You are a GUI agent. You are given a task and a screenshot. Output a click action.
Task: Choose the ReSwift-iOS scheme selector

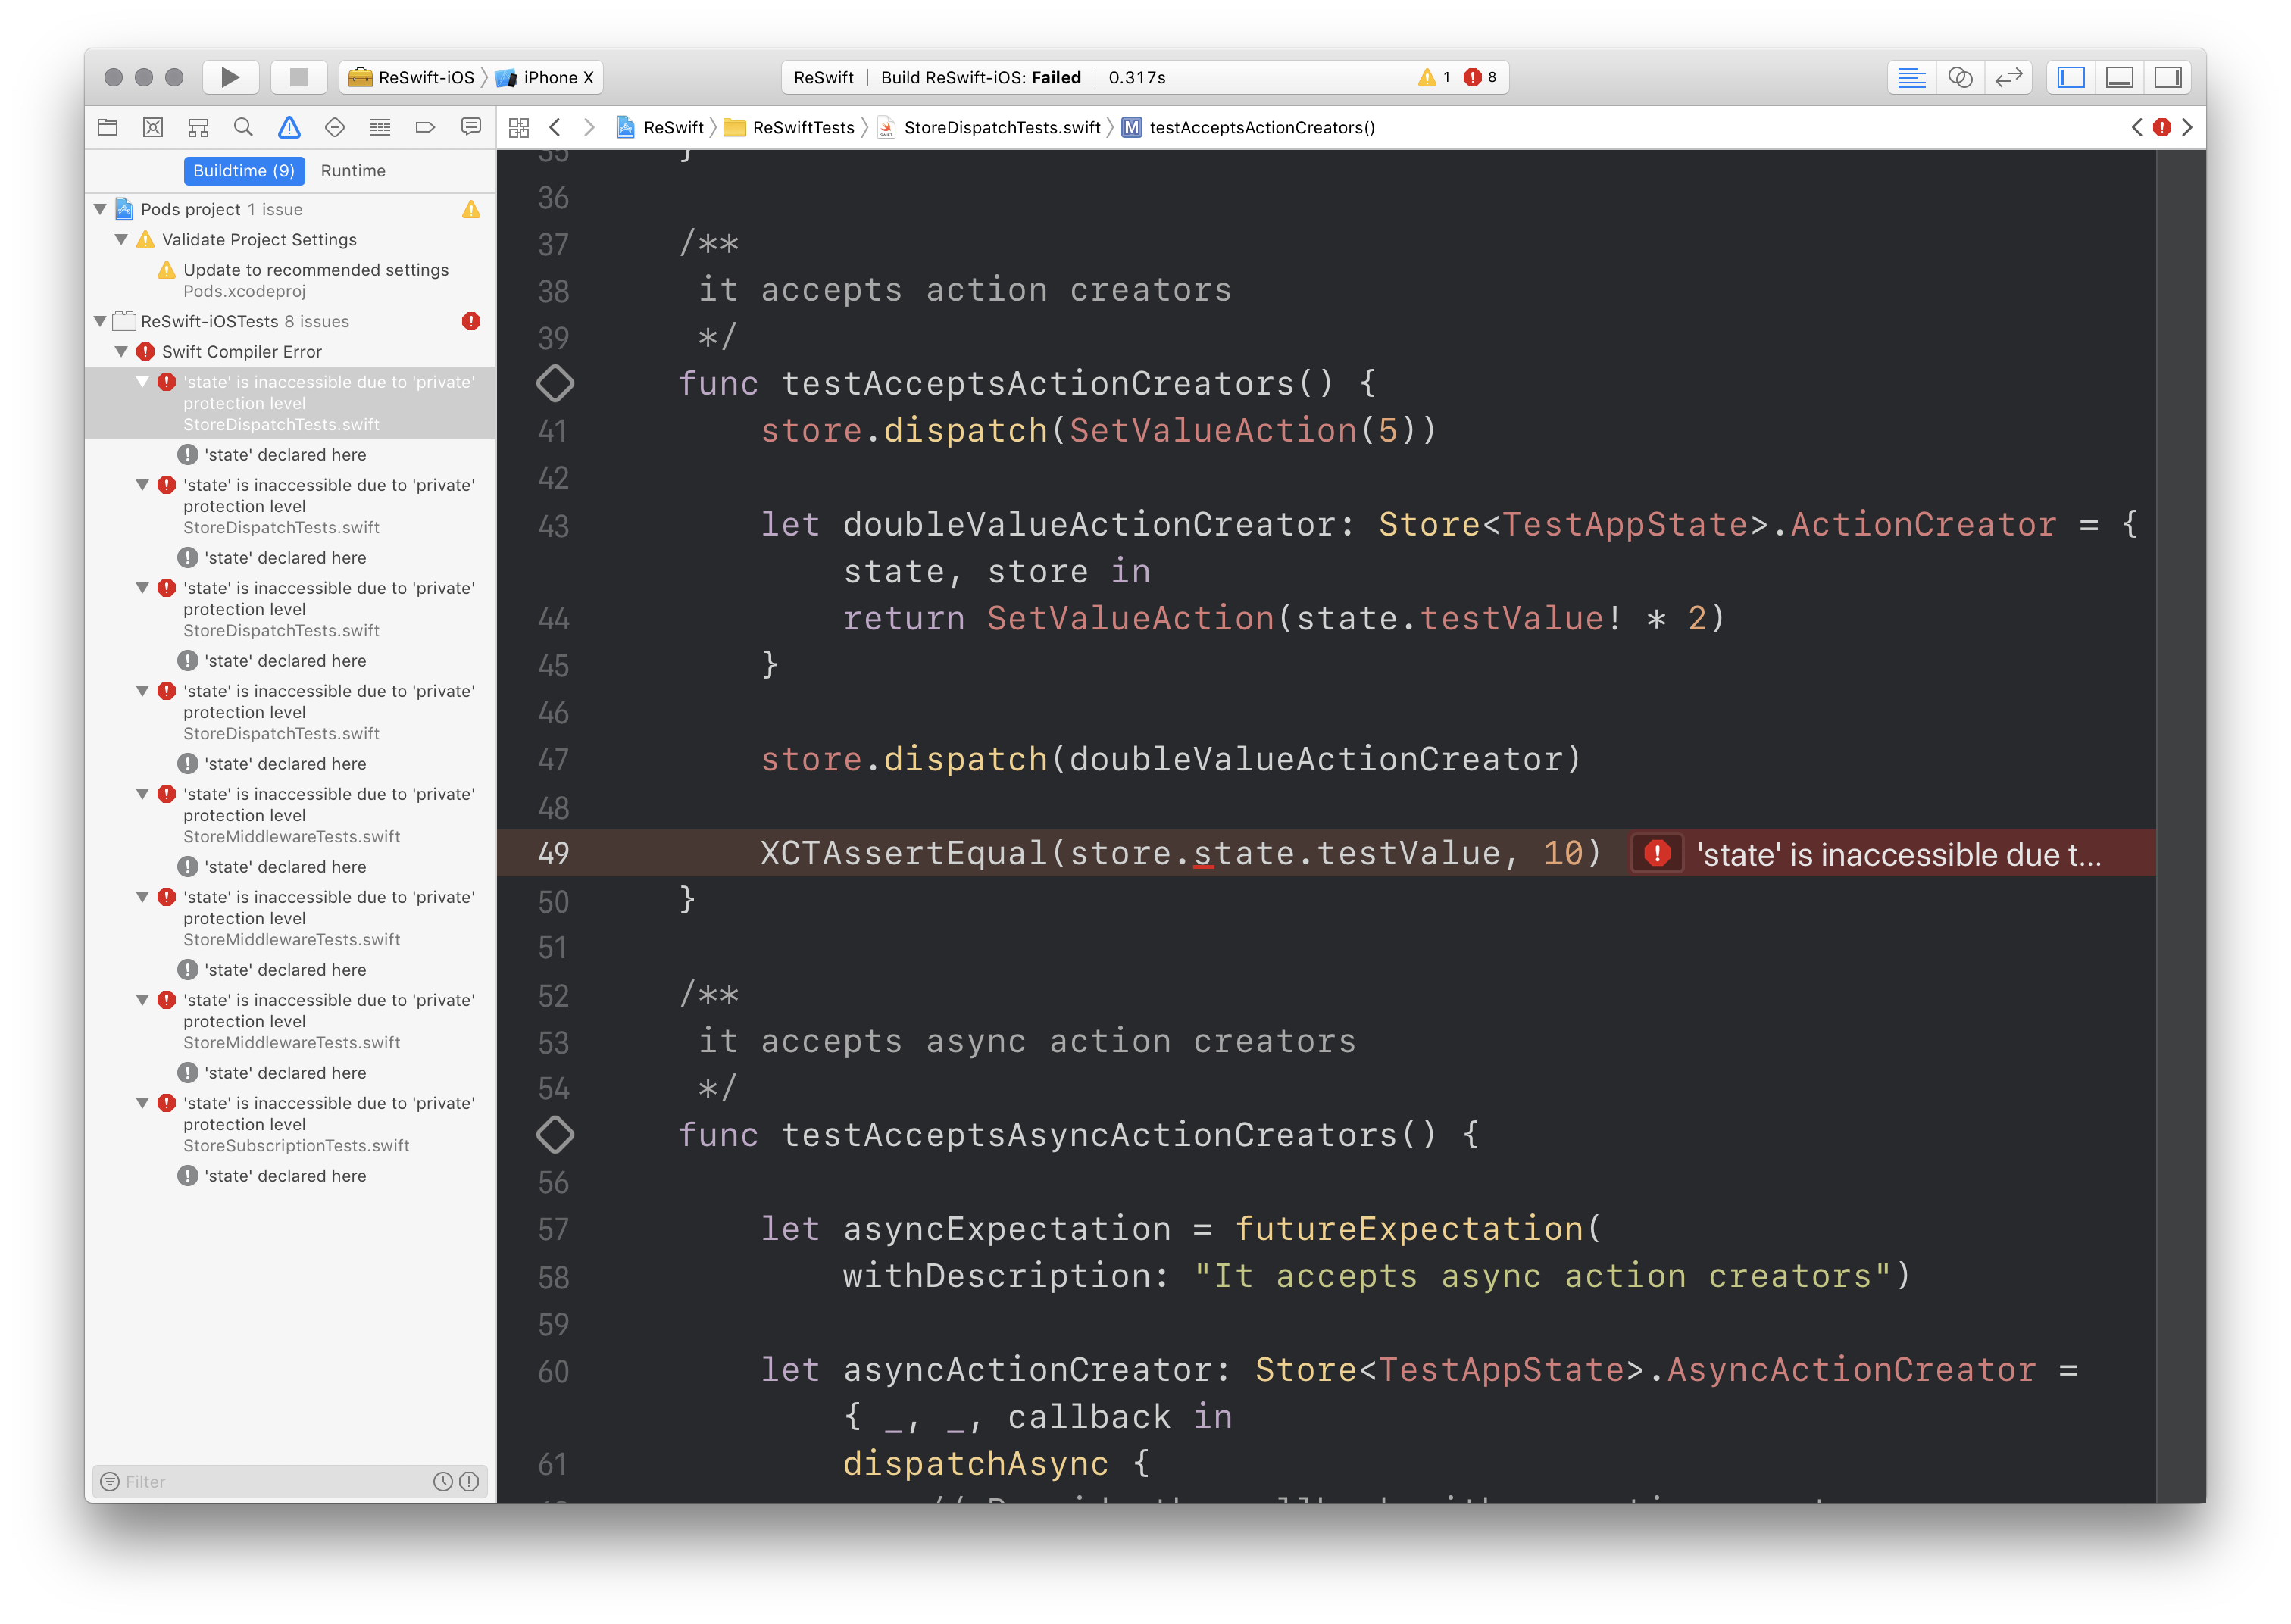412,77
